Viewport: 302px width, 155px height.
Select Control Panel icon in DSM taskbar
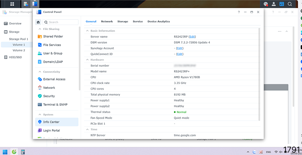(35, 4)
